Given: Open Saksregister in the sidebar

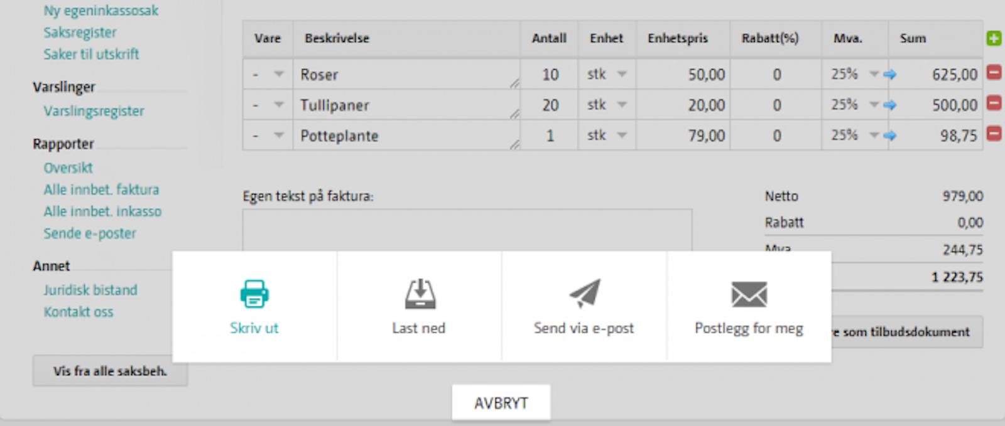Looking at the screenshot, I should point(80,33).
